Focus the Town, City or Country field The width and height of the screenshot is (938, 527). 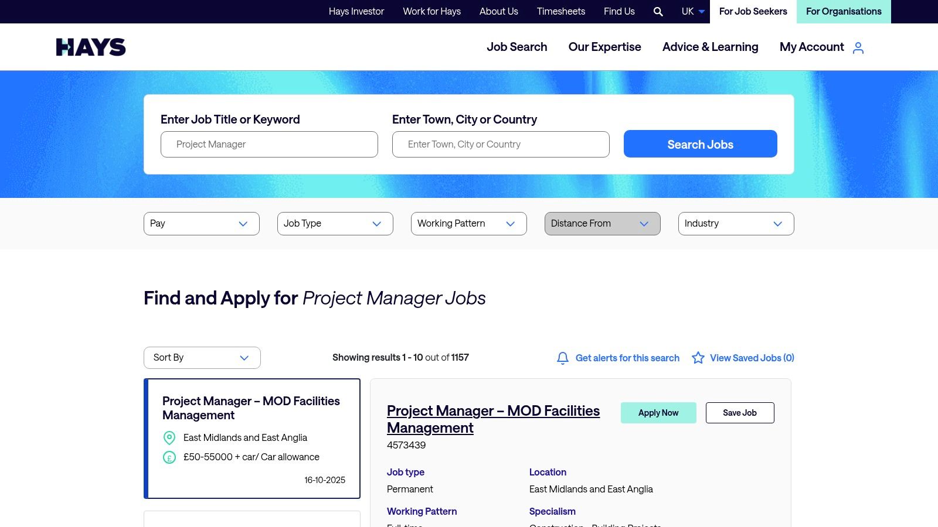501,144
